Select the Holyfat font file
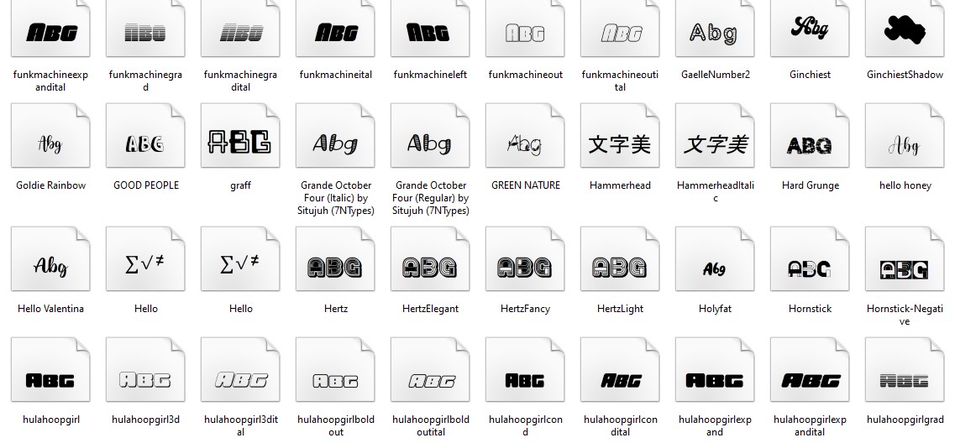The image size is (960, 443). tap(715, 267)
